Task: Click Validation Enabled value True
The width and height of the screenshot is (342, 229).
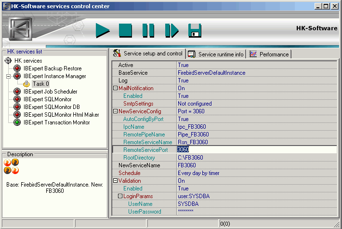Action: pyautogui.click(x=183, y=189)
